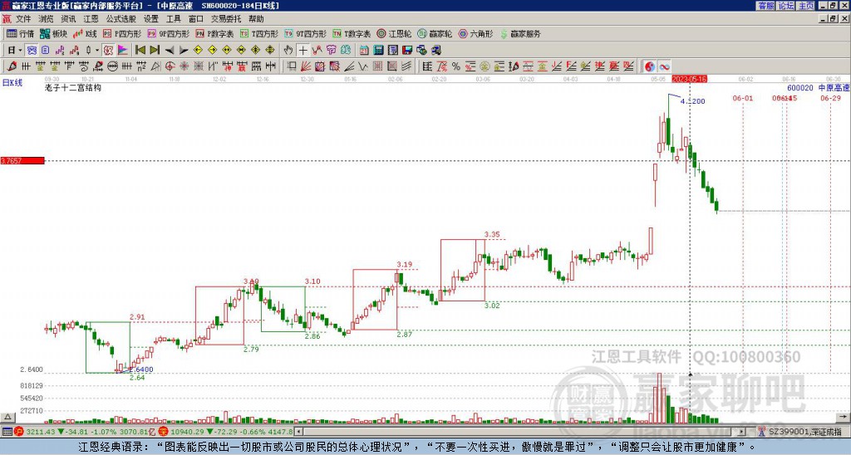Open the 帮助 menu
This screenshot has width=851, height=455.
(x=256, y=19)
